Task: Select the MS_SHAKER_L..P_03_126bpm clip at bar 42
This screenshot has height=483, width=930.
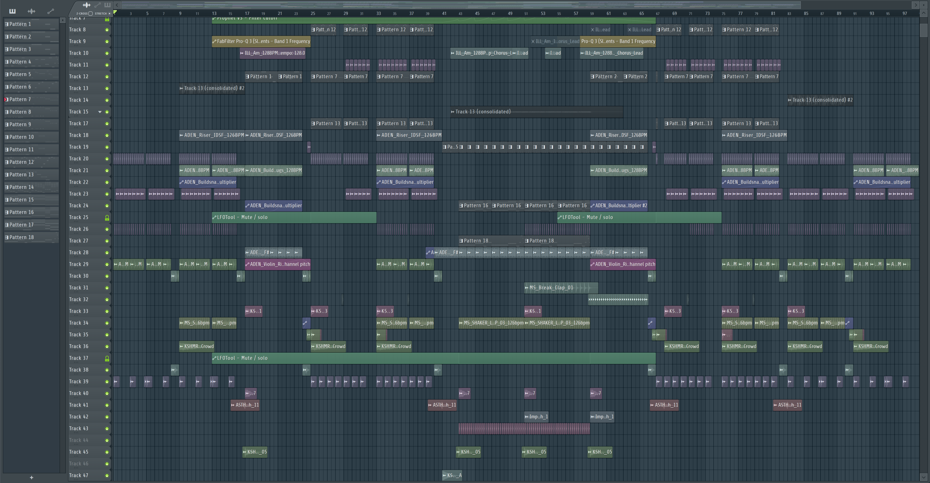Action: [492, 323]
